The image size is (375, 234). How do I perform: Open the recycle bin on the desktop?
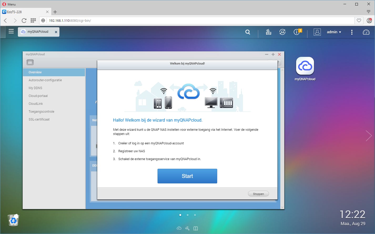click(x=13, y=220)
